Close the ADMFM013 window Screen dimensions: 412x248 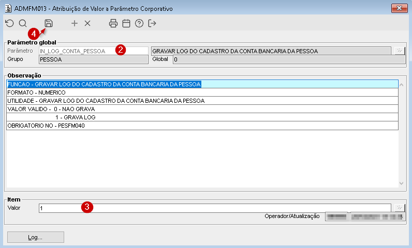[x=400, y=8]
